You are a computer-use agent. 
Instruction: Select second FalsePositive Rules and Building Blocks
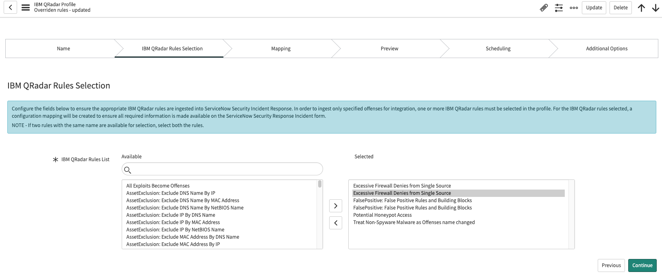[x=413, y=208]
